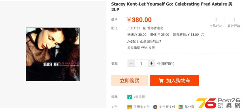This screenshot has height=112, width=245.
Task: Click the product title Stacey Kent-Let Yourself Go
Action: pos(172,7)
